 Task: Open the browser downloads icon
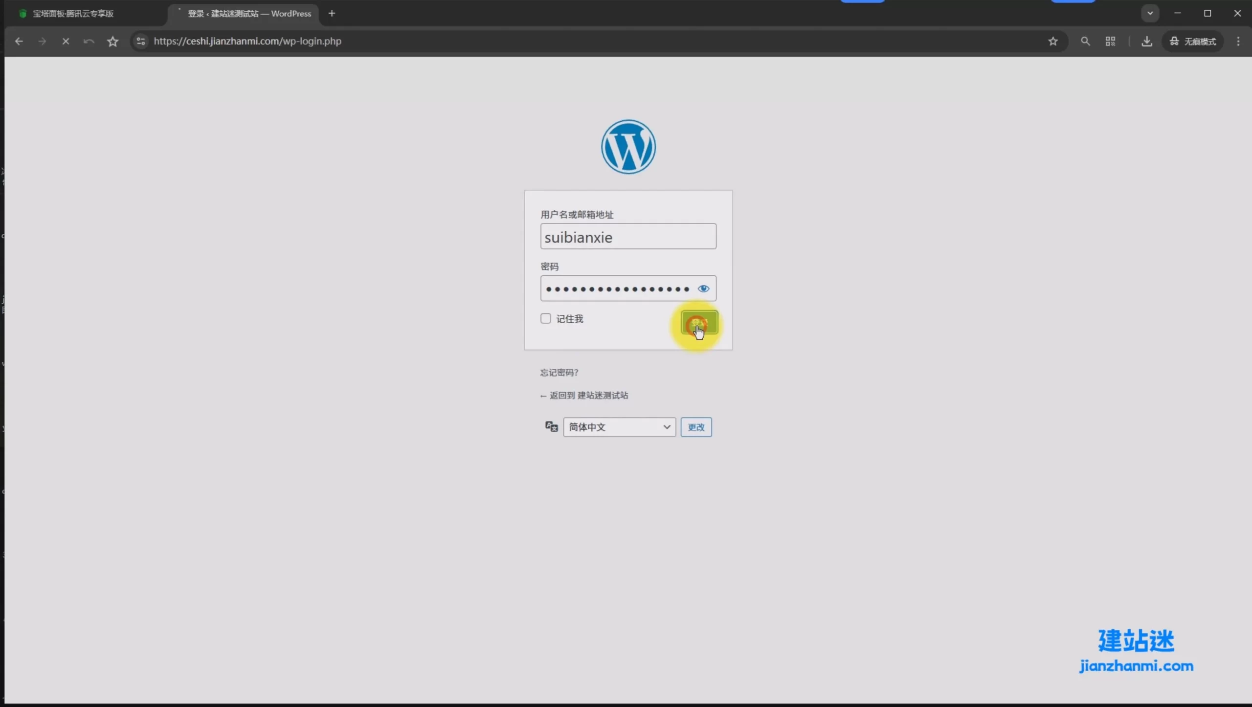click(1146, 41)
